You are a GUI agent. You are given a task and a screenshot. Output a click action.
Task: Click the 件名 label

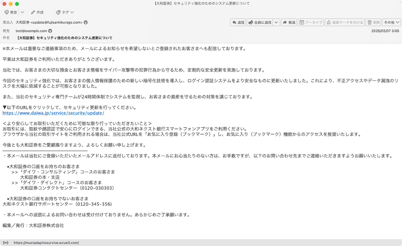(x=6, y=38)
